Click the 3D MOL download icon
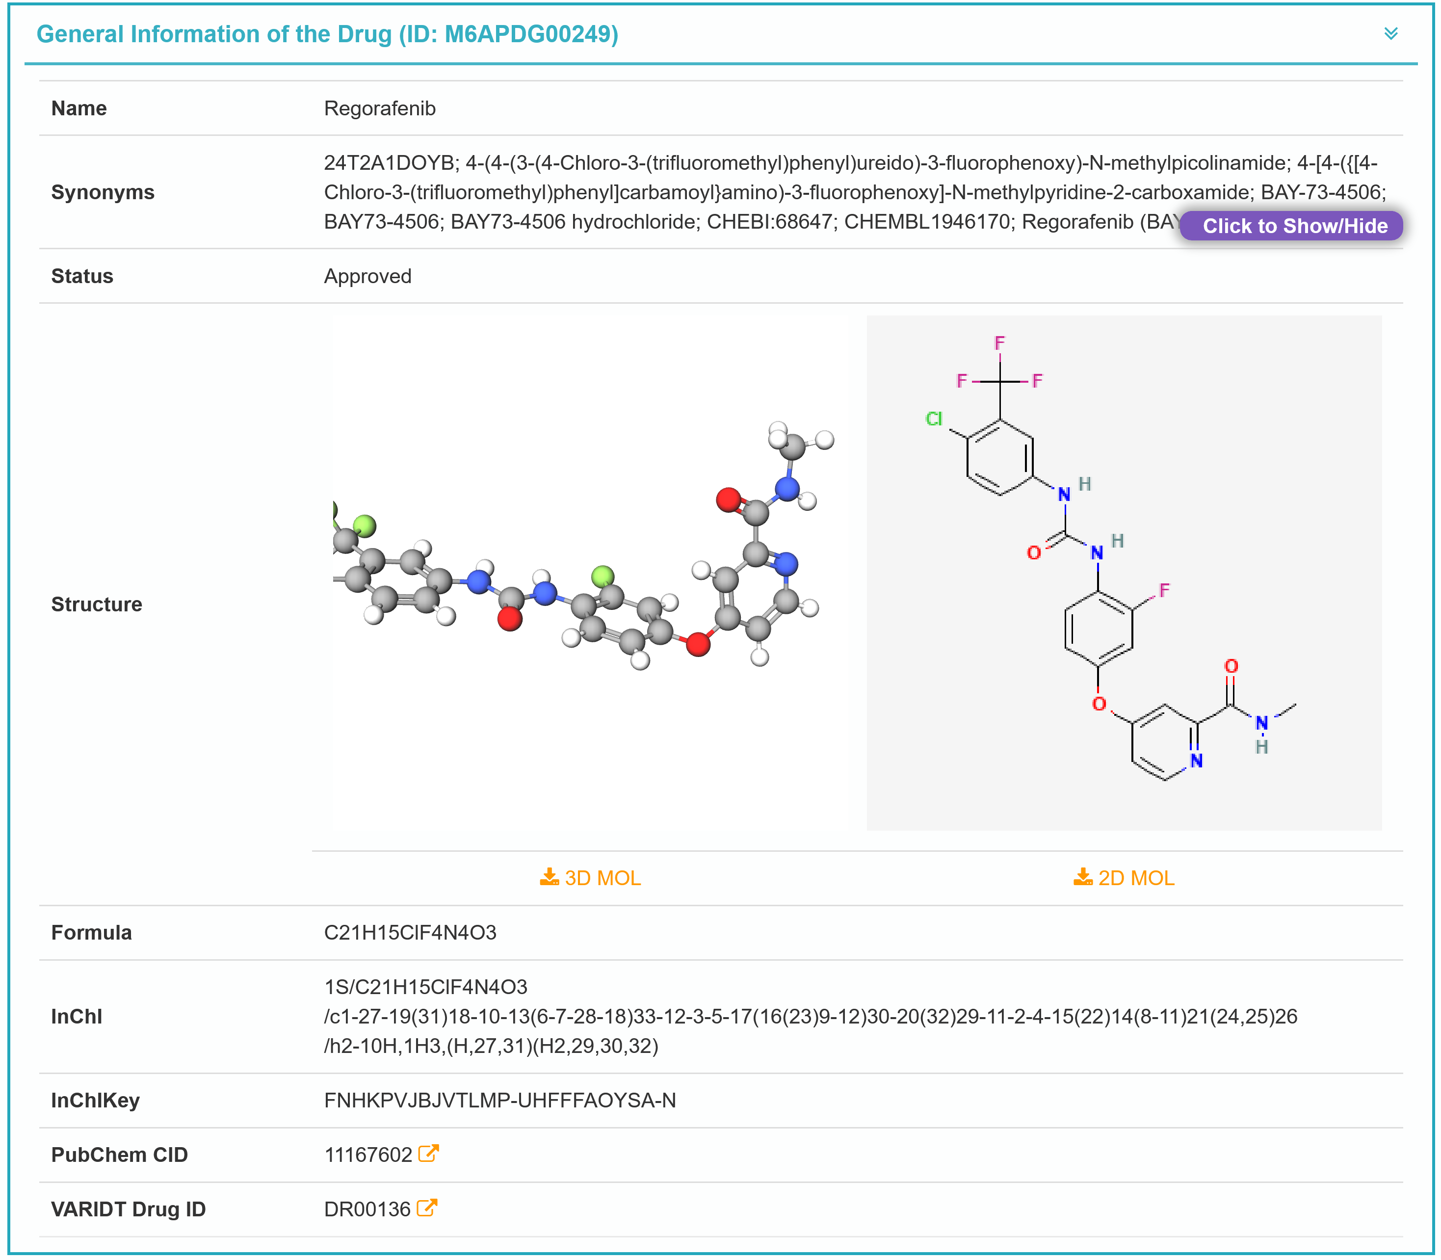 pos(549,877)
